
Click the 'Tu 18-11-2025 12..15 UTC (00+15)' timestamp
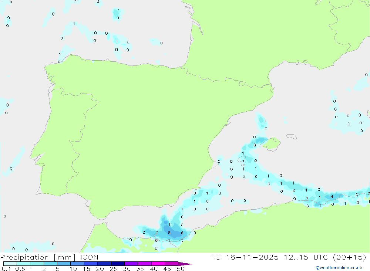pyautogui.click(x=289, y=257)
